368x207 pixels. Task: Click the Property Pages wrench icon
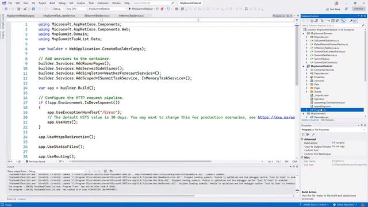click(x=313, y=135)
